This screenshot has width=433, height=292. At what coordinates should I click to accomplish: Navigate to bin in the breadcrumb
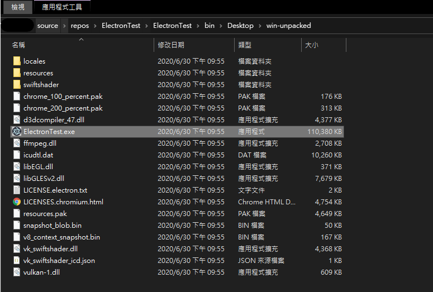pos(210,26)
